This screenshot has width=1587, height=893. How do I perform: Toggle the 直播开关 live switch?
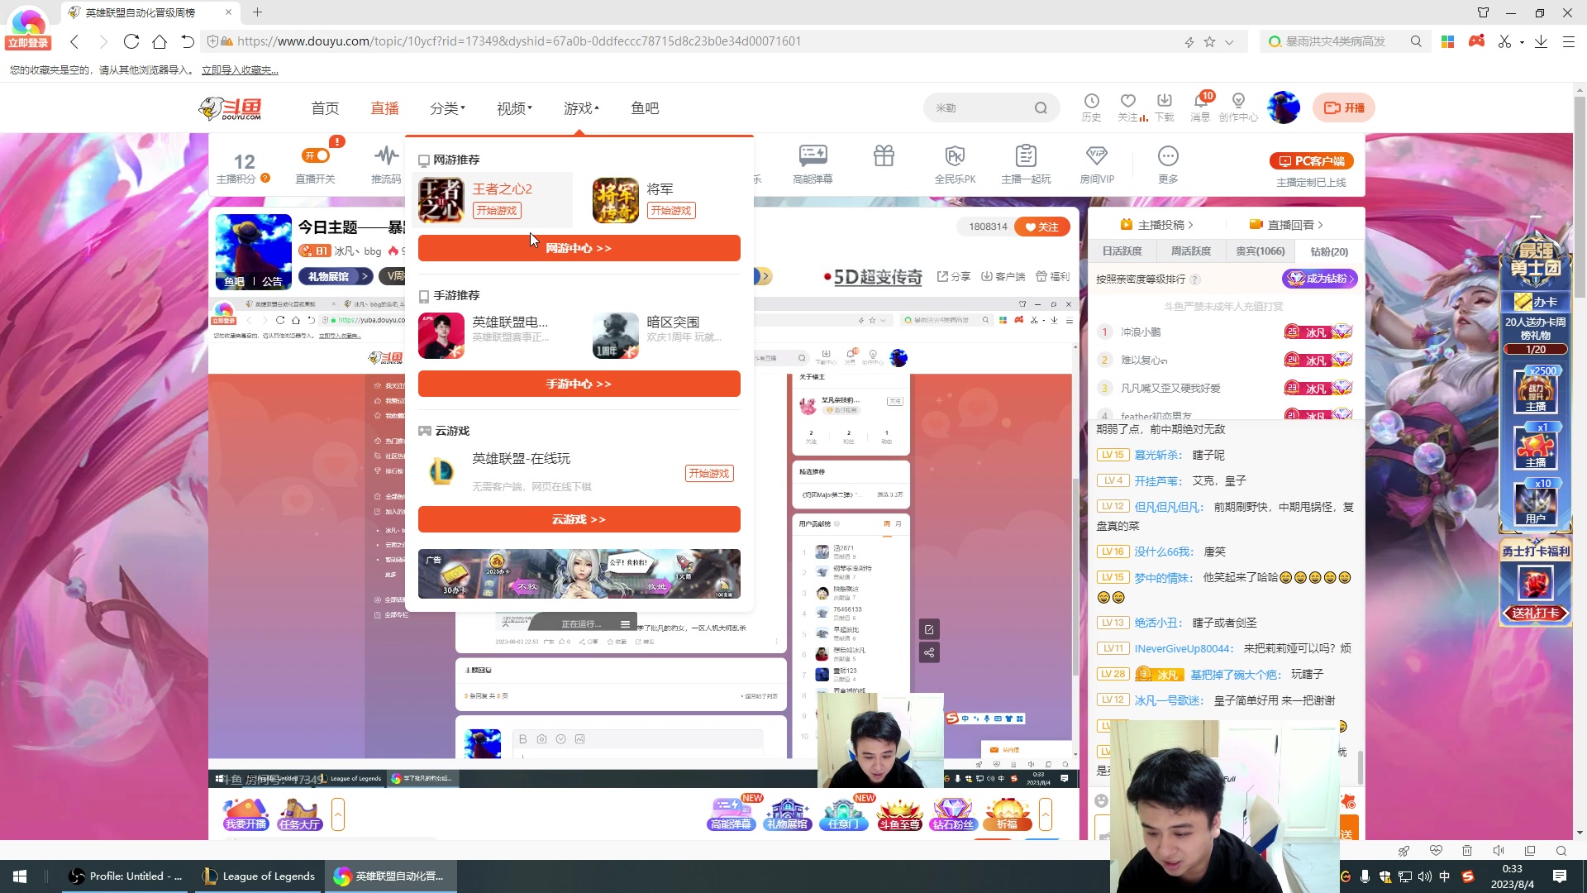tap(316, 155)
